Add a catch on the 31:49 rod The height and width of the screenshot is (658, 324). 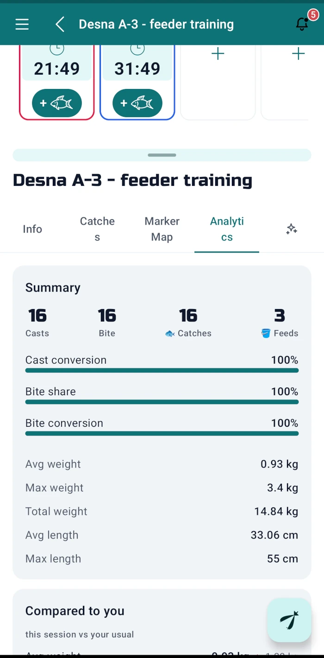pos(137,103)
